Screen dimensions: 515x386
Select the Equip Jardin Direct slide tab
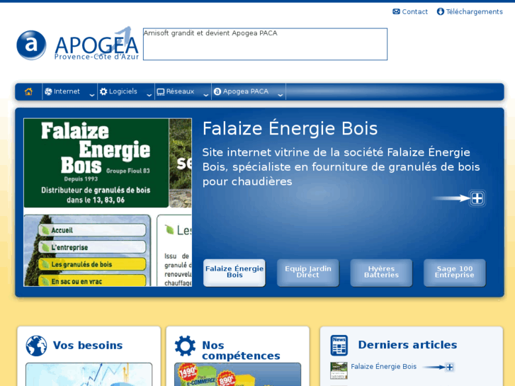307,273
